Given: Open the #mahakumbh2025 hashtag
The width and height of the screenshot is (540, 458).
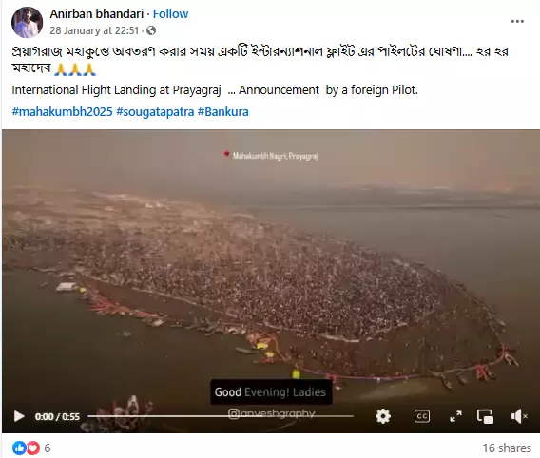Looking at the screenshot, I should [x=62, y=111].
